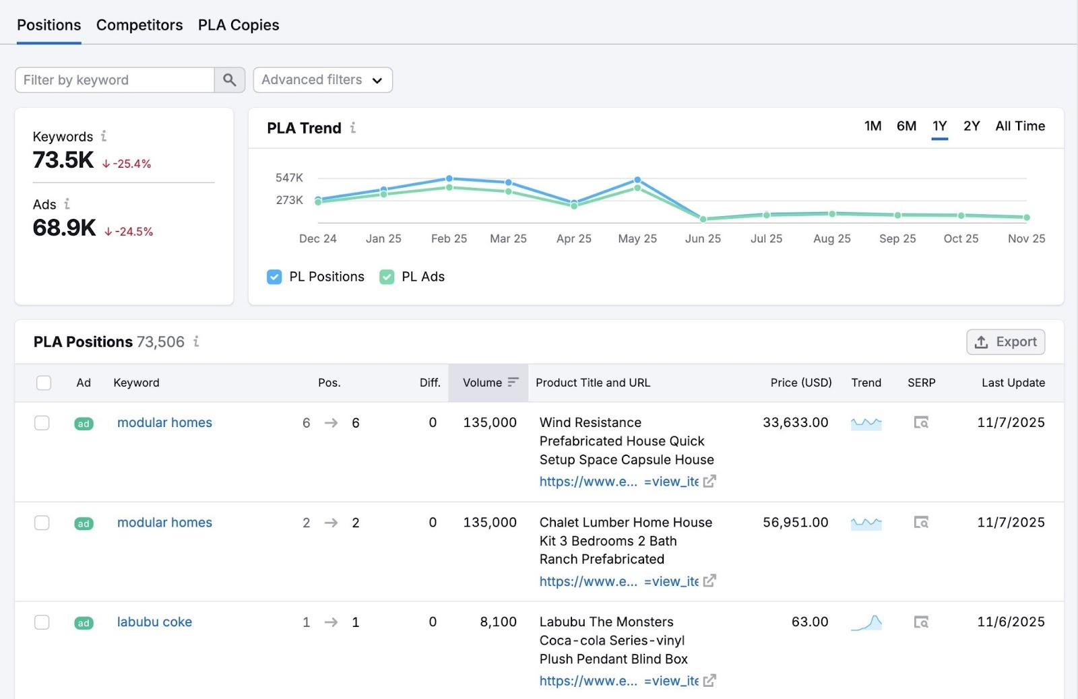
Task: Open the SERP snapshot icon for Wind Resistance row
Action: 921,422
